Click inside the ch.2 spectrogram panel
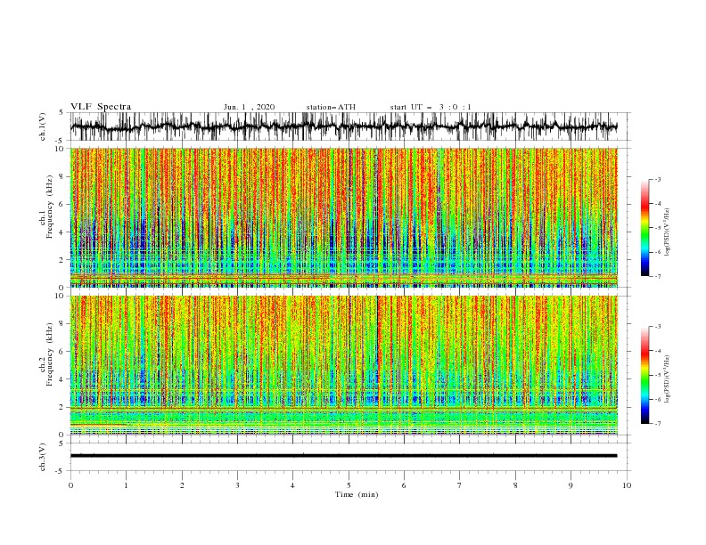The width and height of the screenshot is (706, 545). 343,365
